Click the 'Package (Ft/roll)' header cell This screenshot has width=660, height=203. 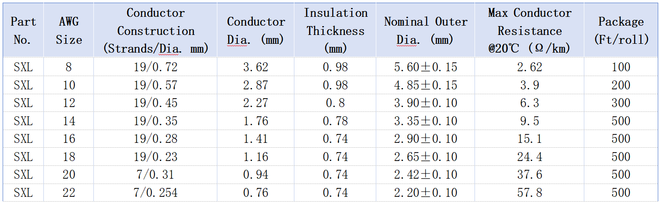(x=621, y=31)
